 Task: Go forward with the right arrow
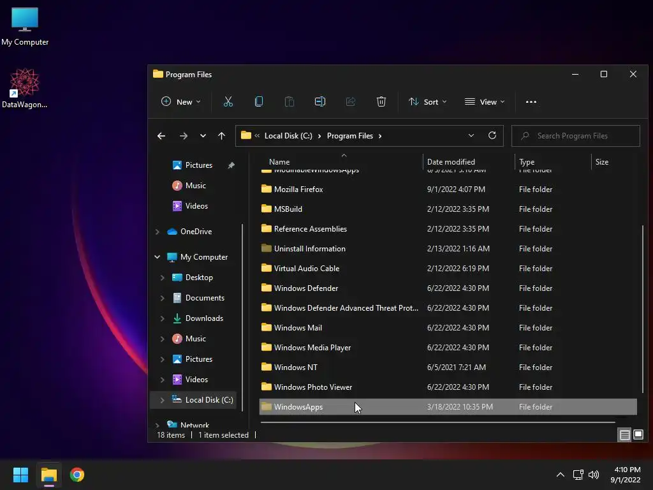(x=183, y=136)
